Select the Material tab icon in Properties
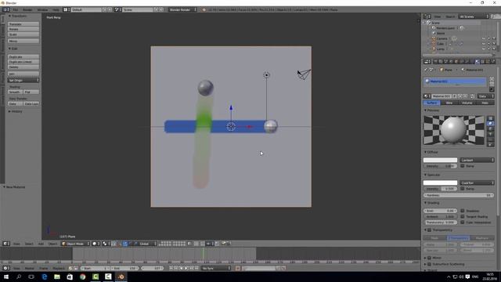This screenshot has height=282, width=501. point(478,61)
